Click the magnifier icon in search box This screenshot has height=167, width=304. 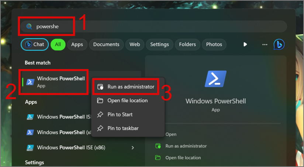[29, 26]
